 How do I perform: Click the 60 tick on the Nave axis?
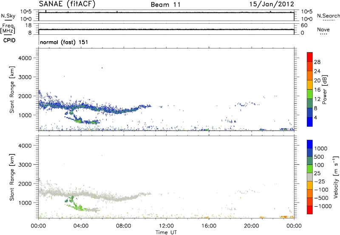[304, 25]
